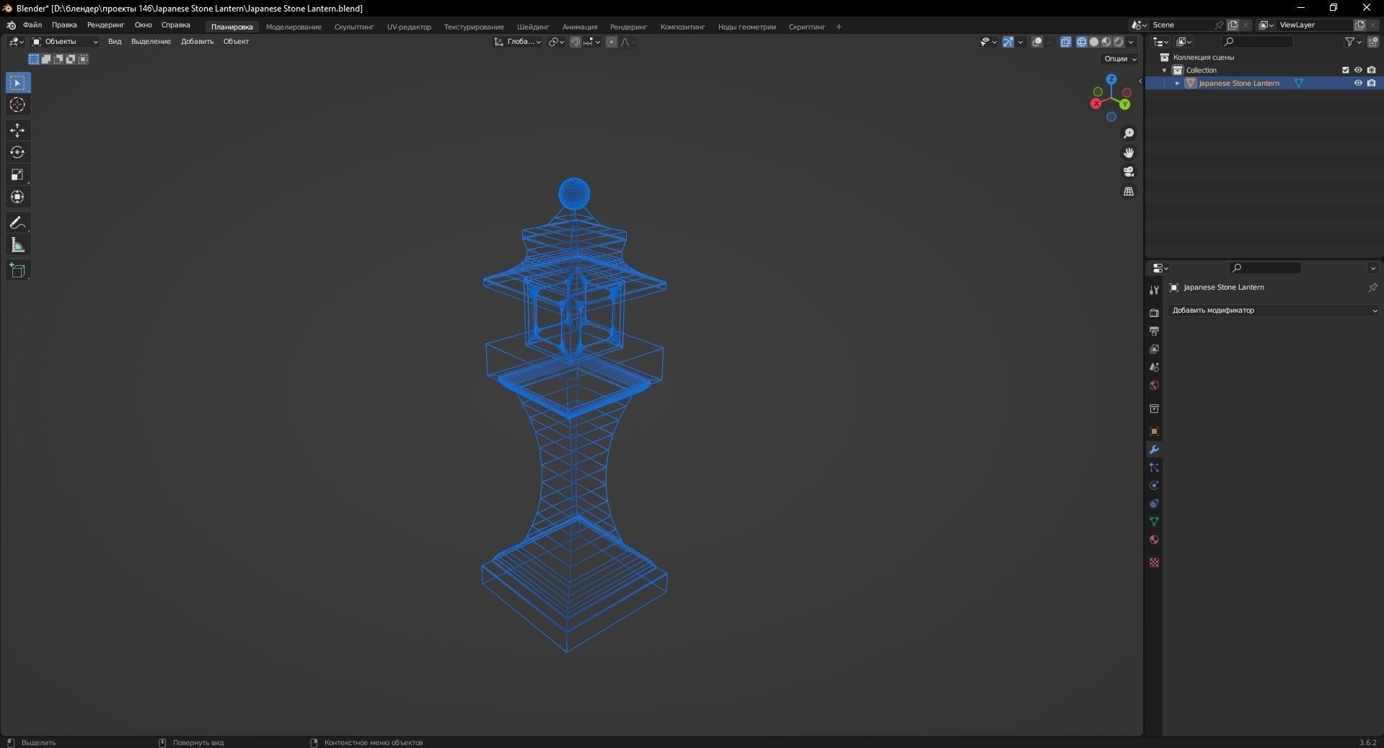
Task: Uncheck the Collection exclude checkbox
Action: (1345, 70)
